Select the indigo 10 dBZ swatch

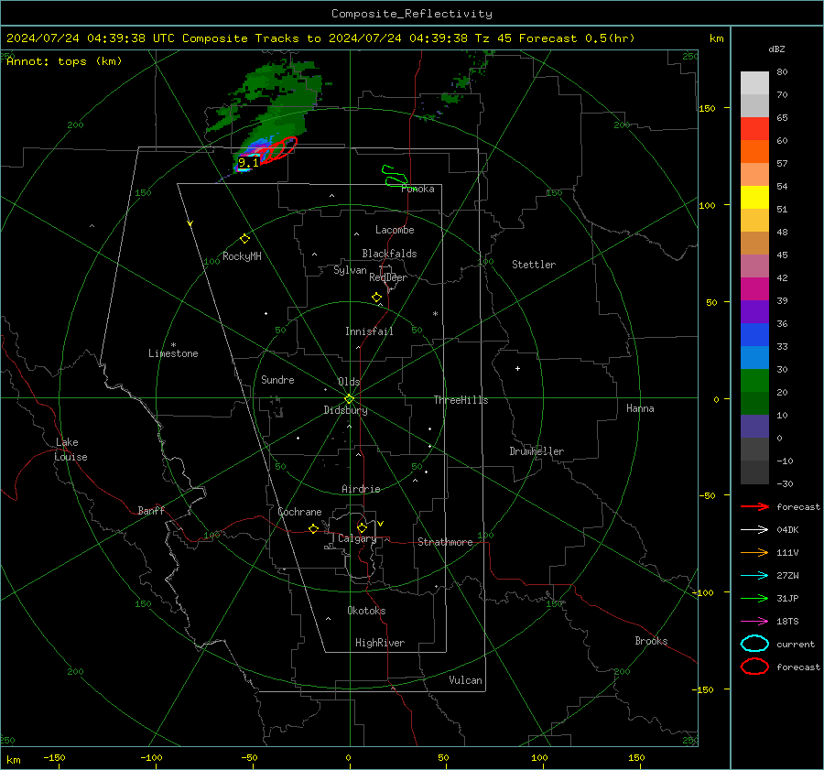[x=754, y=426]
